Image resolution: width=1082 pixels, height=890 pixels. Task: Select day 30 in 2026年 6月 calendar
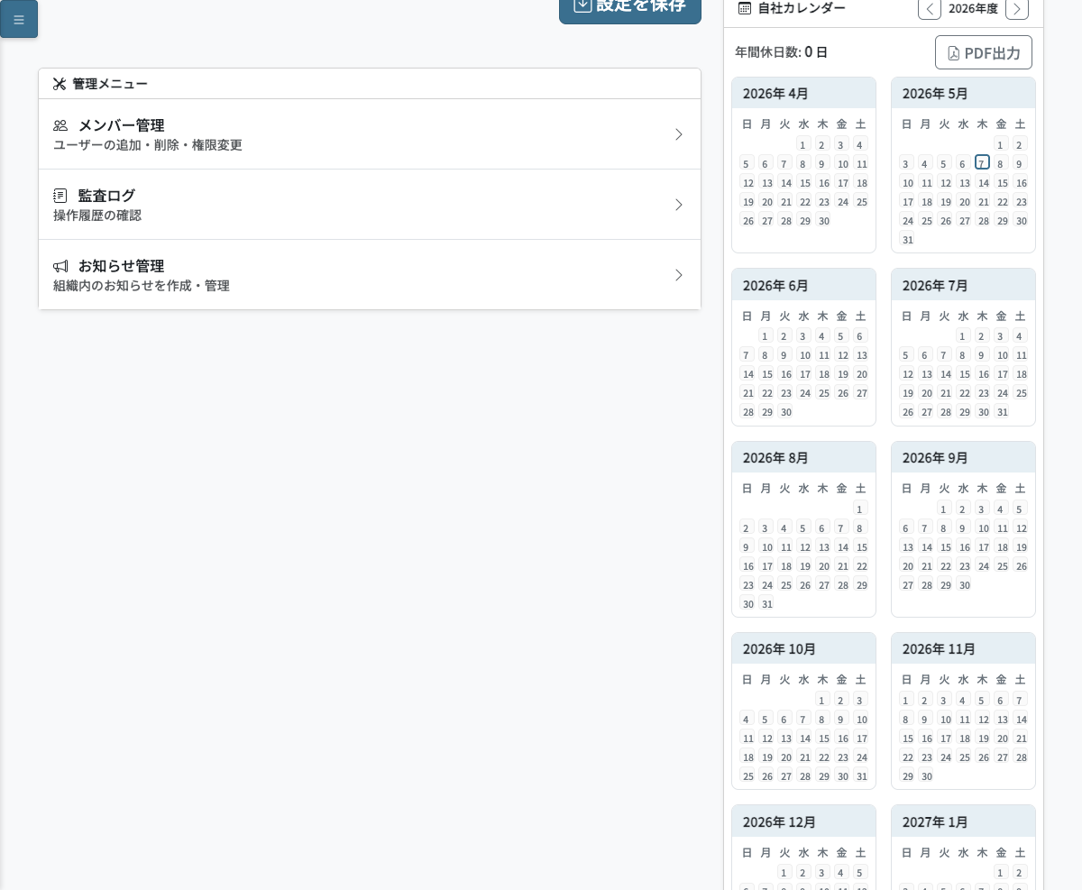pos(786,411)
